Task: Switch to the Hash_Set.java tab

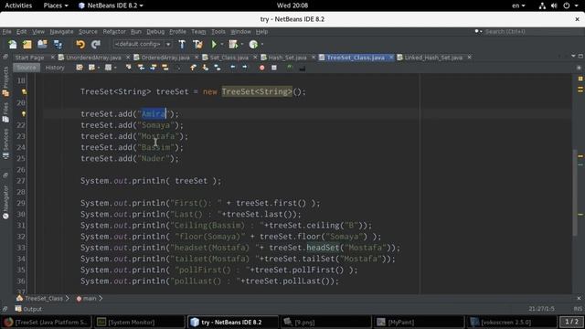Action: coord(287,58)
